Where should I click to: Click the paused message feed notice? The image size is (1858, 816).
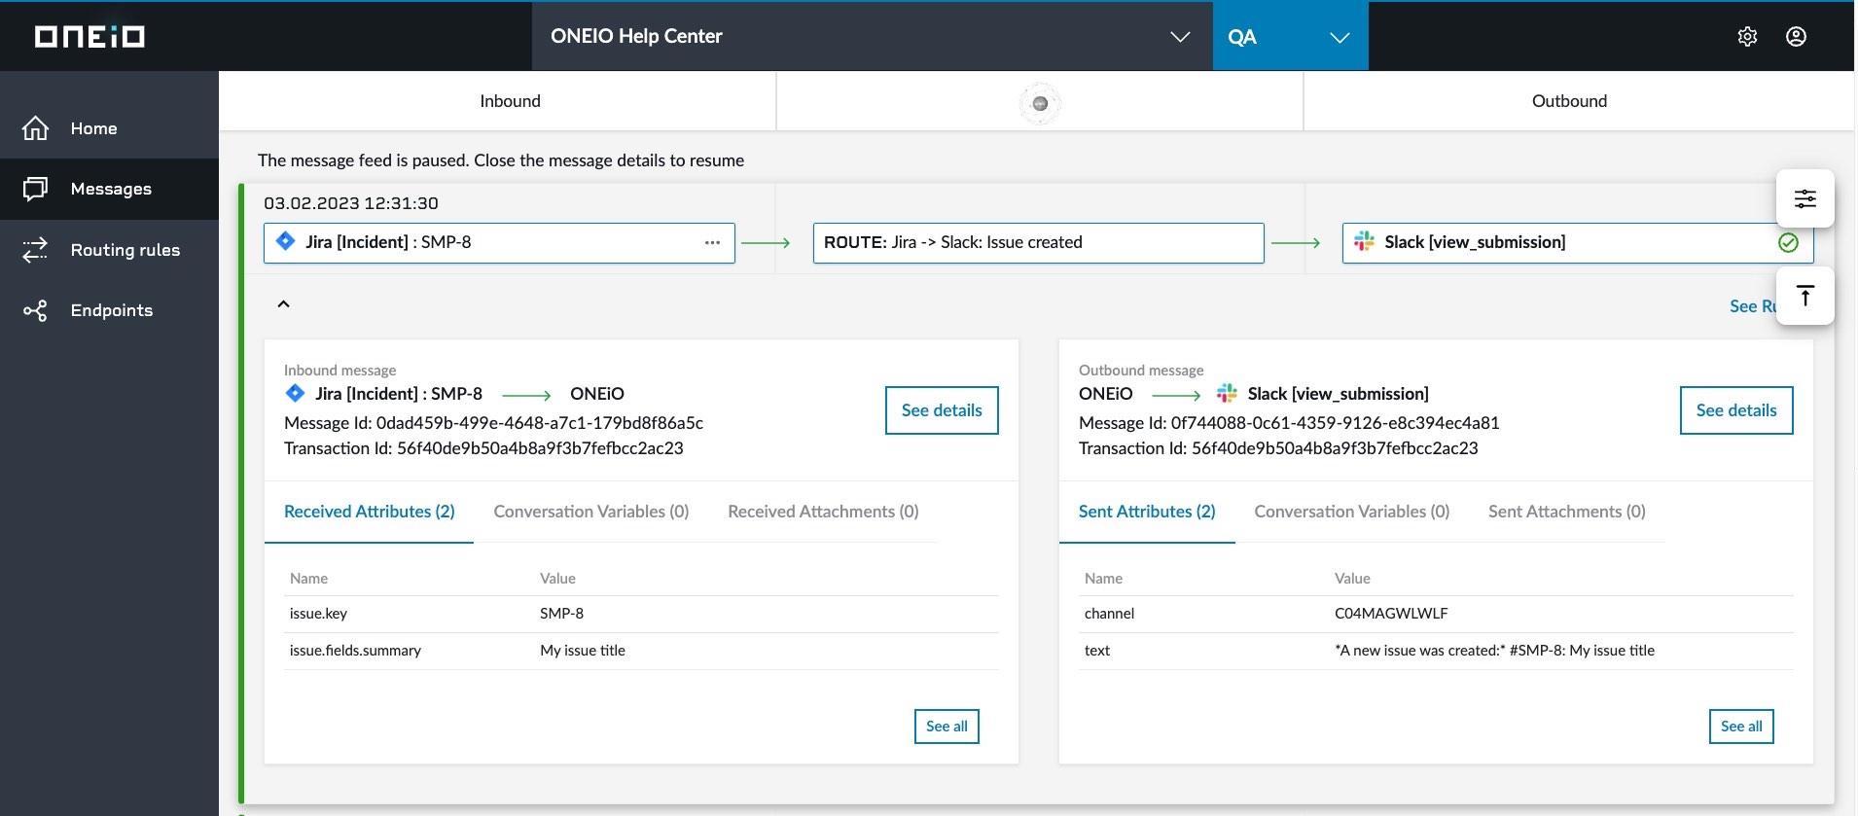[501, 160]
